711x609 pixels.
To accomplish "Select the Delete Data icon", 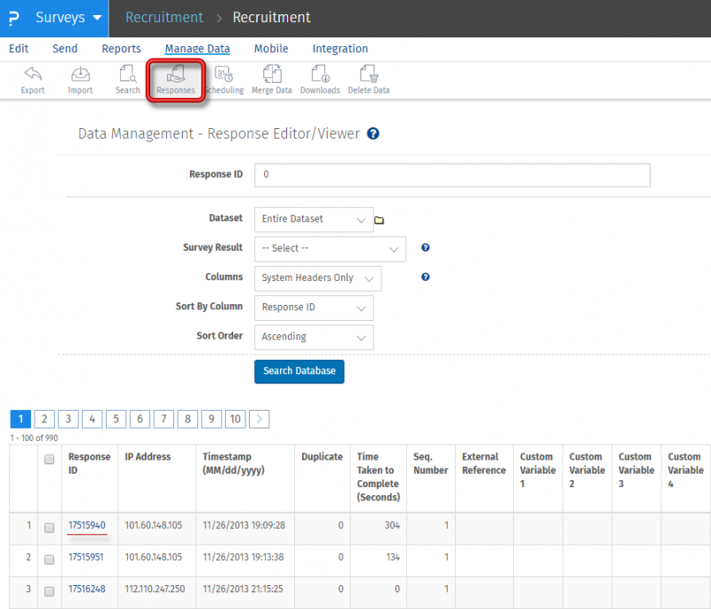I will 368,79.
